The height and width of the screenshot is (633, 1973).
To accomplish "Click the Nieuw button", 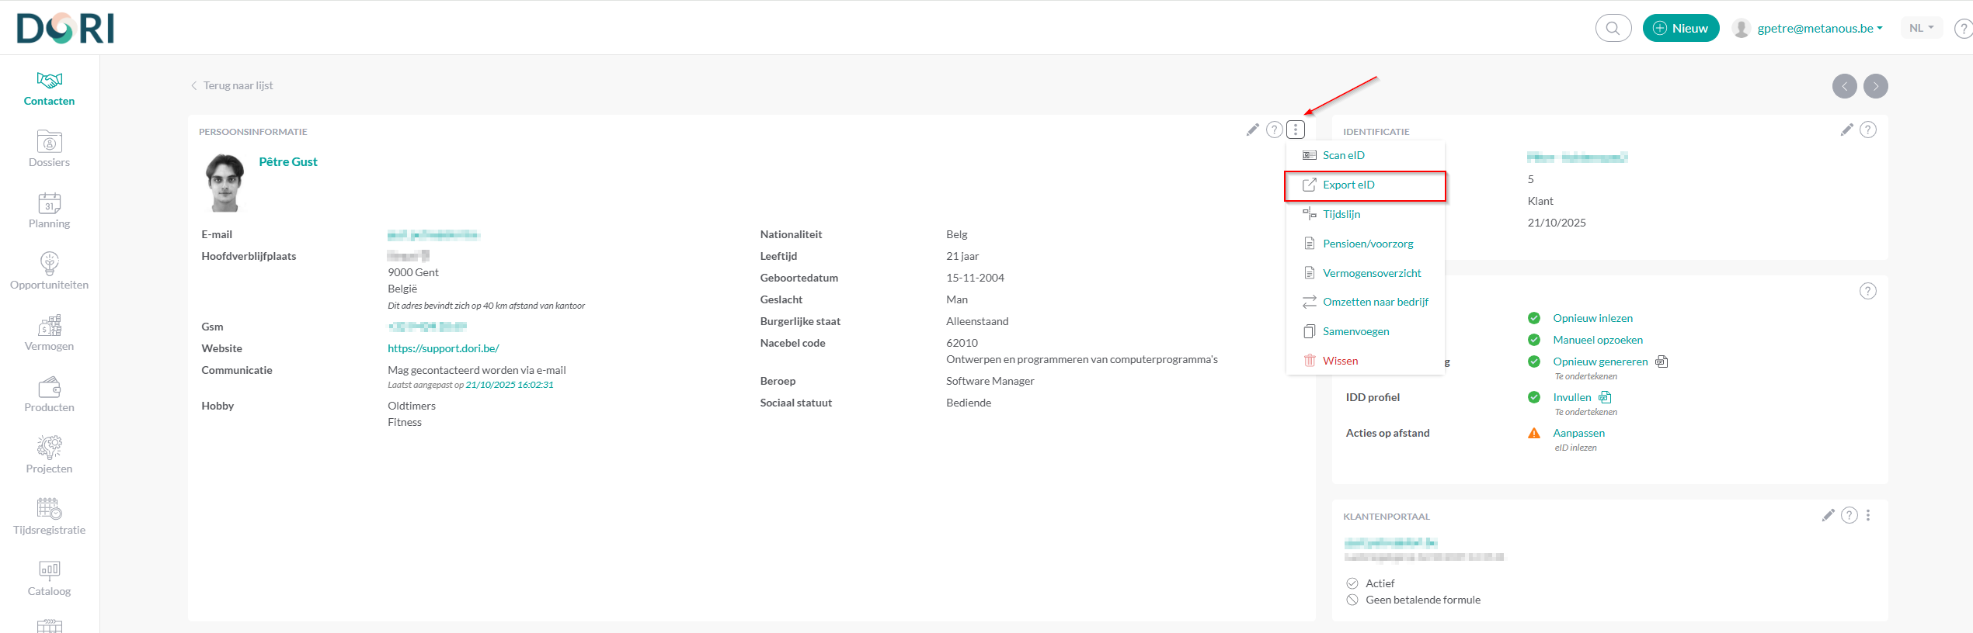I will 1680,28.
